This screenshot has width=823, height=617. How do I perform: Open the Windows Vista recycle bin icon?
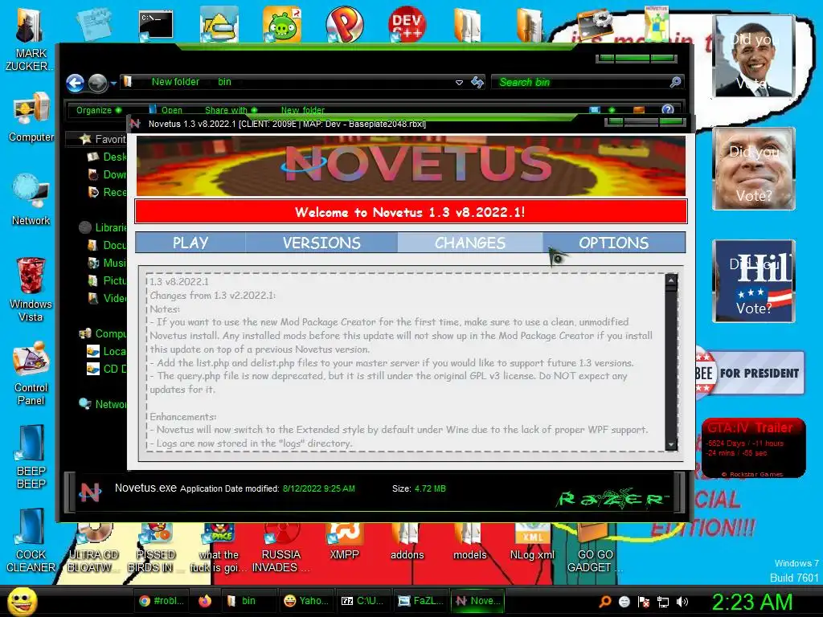(31, 289)
